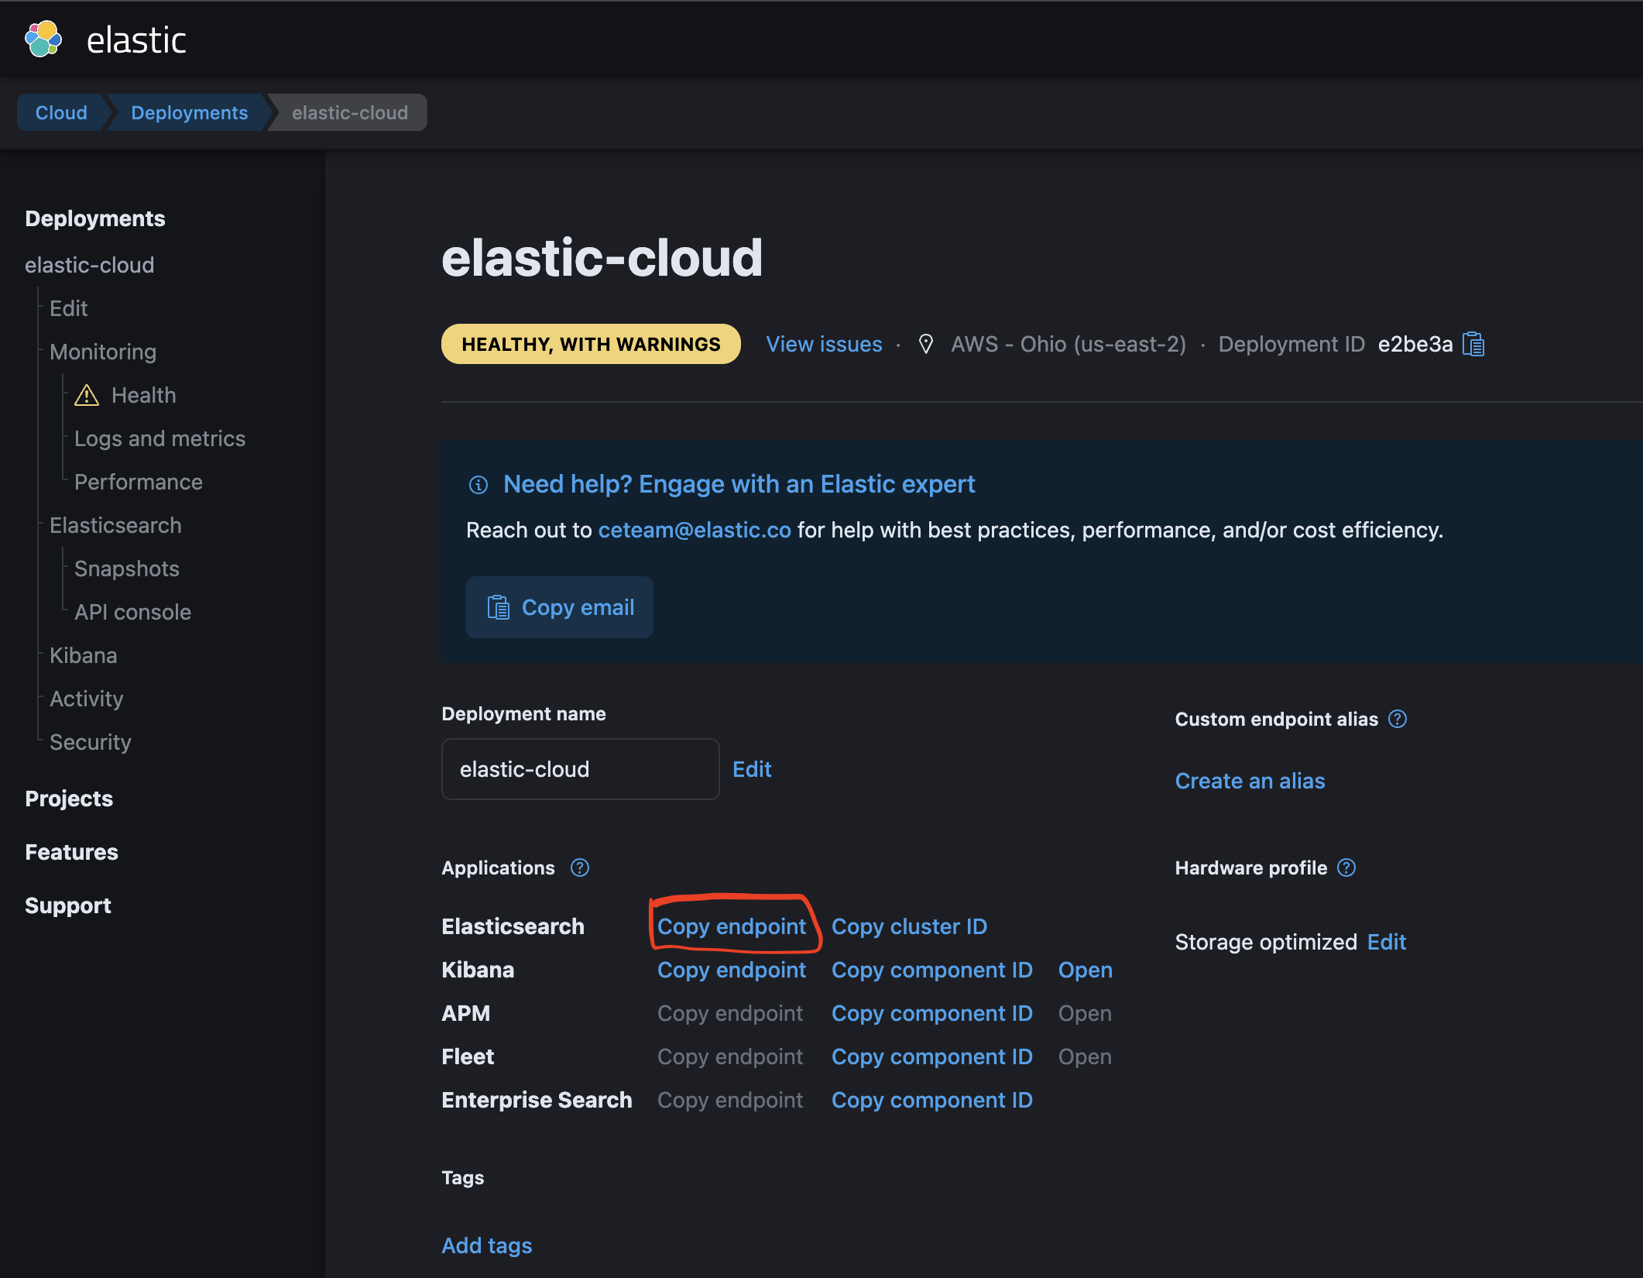Click the Health warning triangle icon

pos(87,395)
